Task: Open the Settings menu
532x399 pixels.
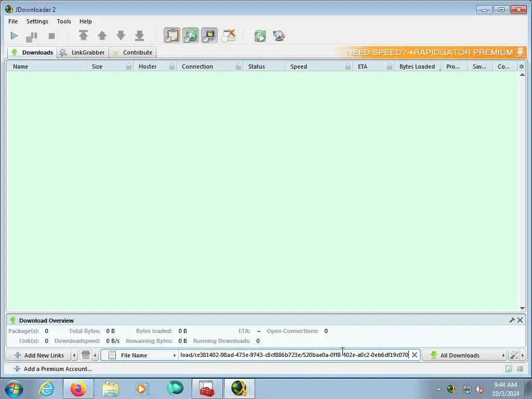Action: point(37,21)
